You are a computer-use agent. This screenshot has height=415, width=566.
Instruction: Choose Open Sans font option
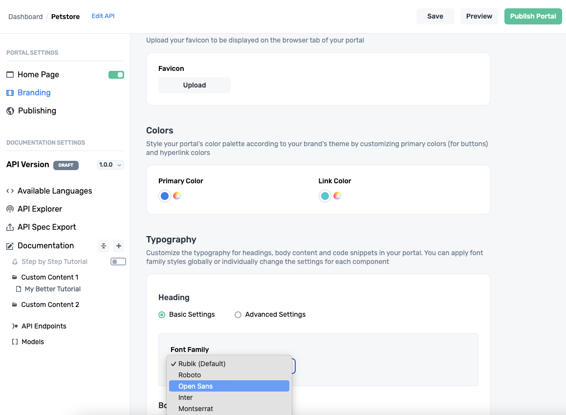[229, 386]
